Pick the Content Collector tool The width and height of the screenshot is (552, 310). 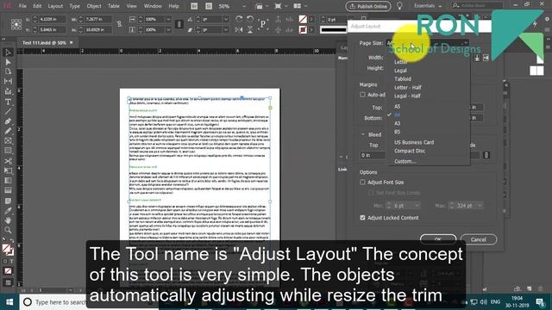[8, 91]
